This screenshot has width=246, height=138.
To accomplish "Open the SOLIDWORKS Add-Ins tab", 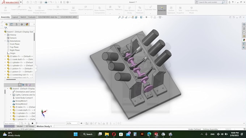I will (x=48, y=17).
